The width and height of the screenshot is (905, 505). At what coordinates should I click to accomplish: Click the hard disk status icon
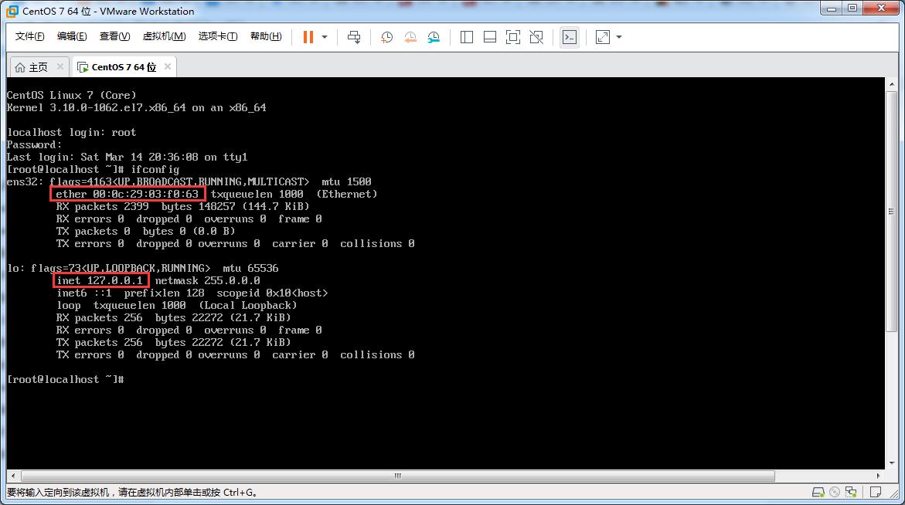818,492
